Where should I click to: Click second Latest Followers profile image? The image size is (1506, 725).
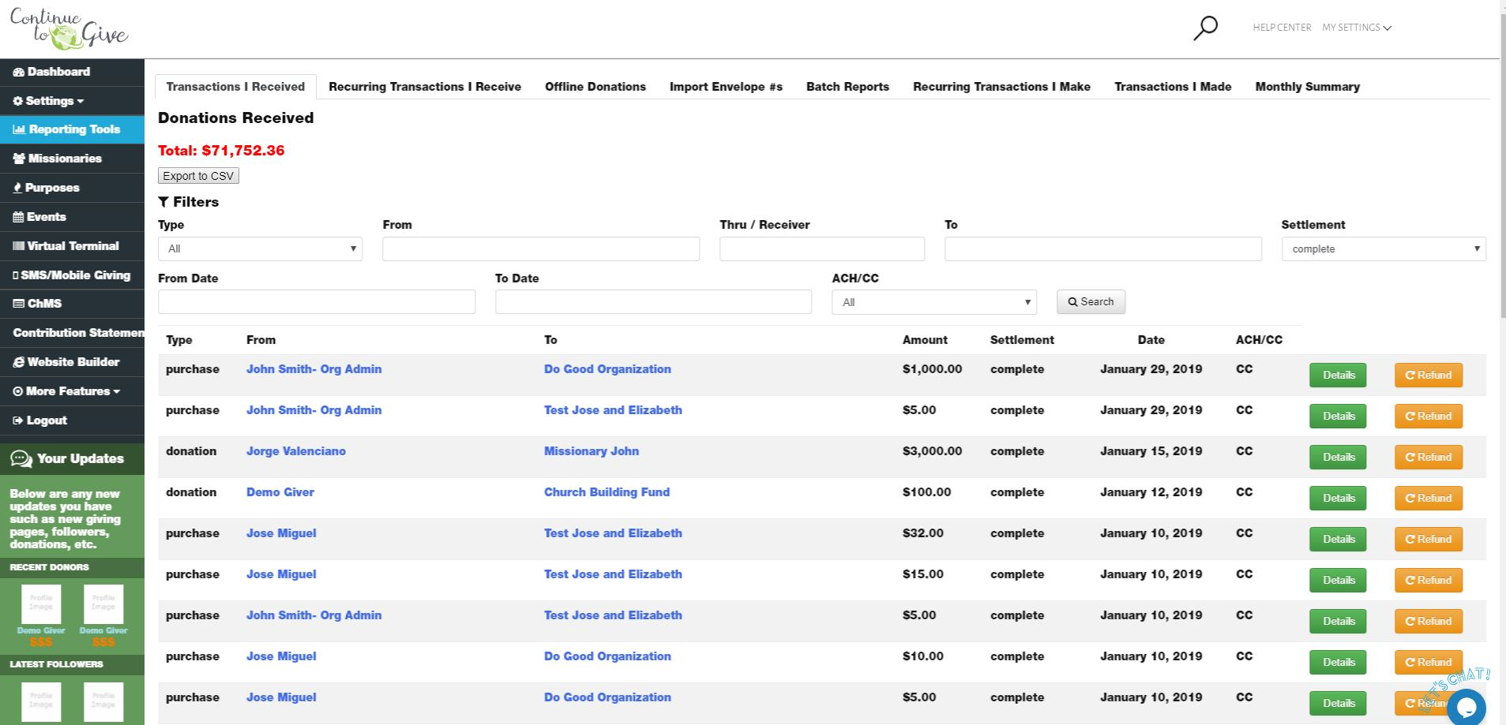[x=103, y=702]
